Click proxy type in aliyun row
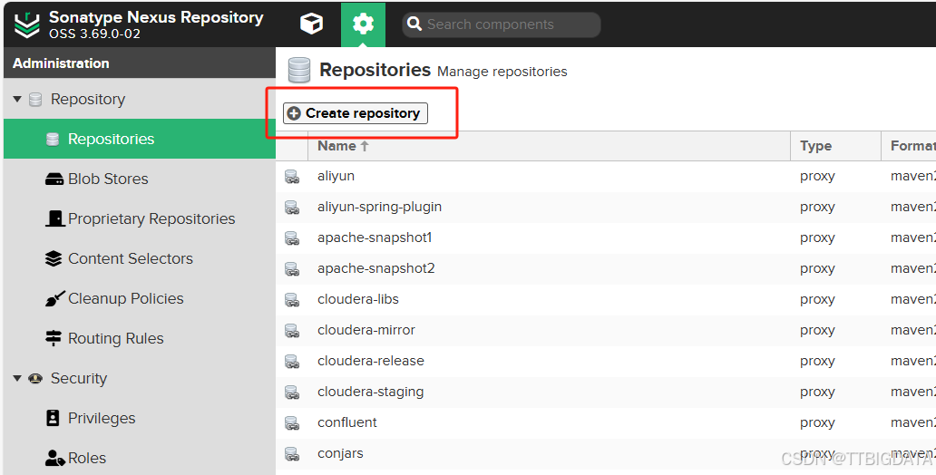This screenshot has height=475, width=936. (817, 177)
